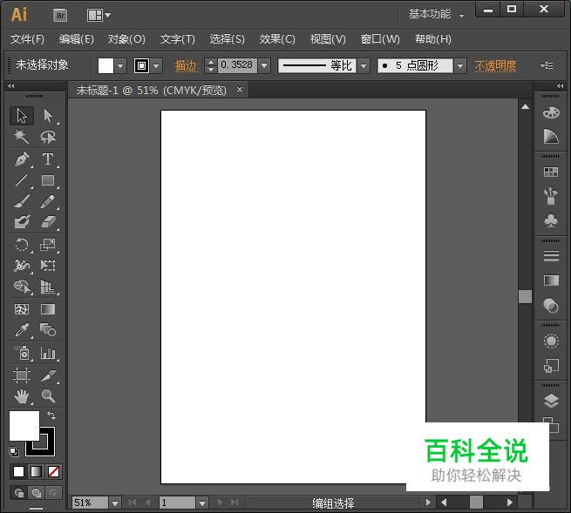571x513 pixels.
Task: Click the white fill swatch in toolbox
Action: click(22, 425)
